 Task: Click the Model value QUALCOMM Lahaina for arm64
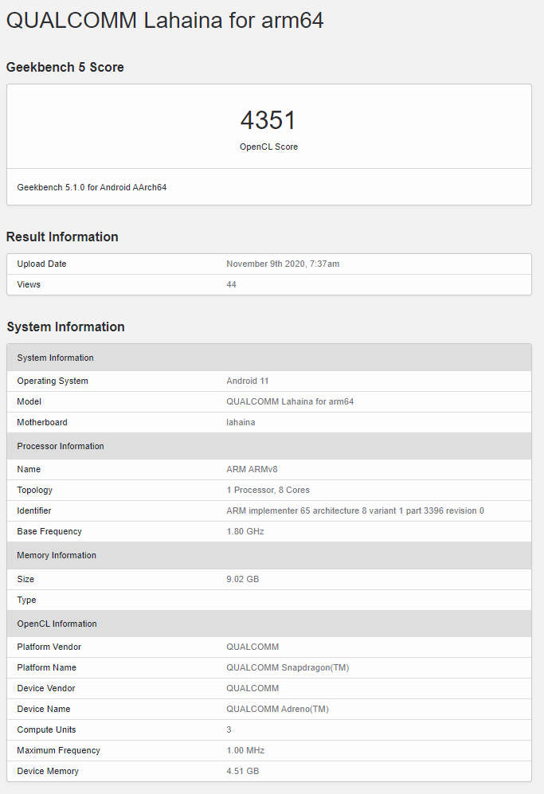click(x=290, y=401)
